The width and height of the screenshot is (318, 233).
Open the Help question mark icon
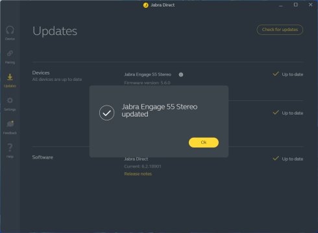point(10,148)
